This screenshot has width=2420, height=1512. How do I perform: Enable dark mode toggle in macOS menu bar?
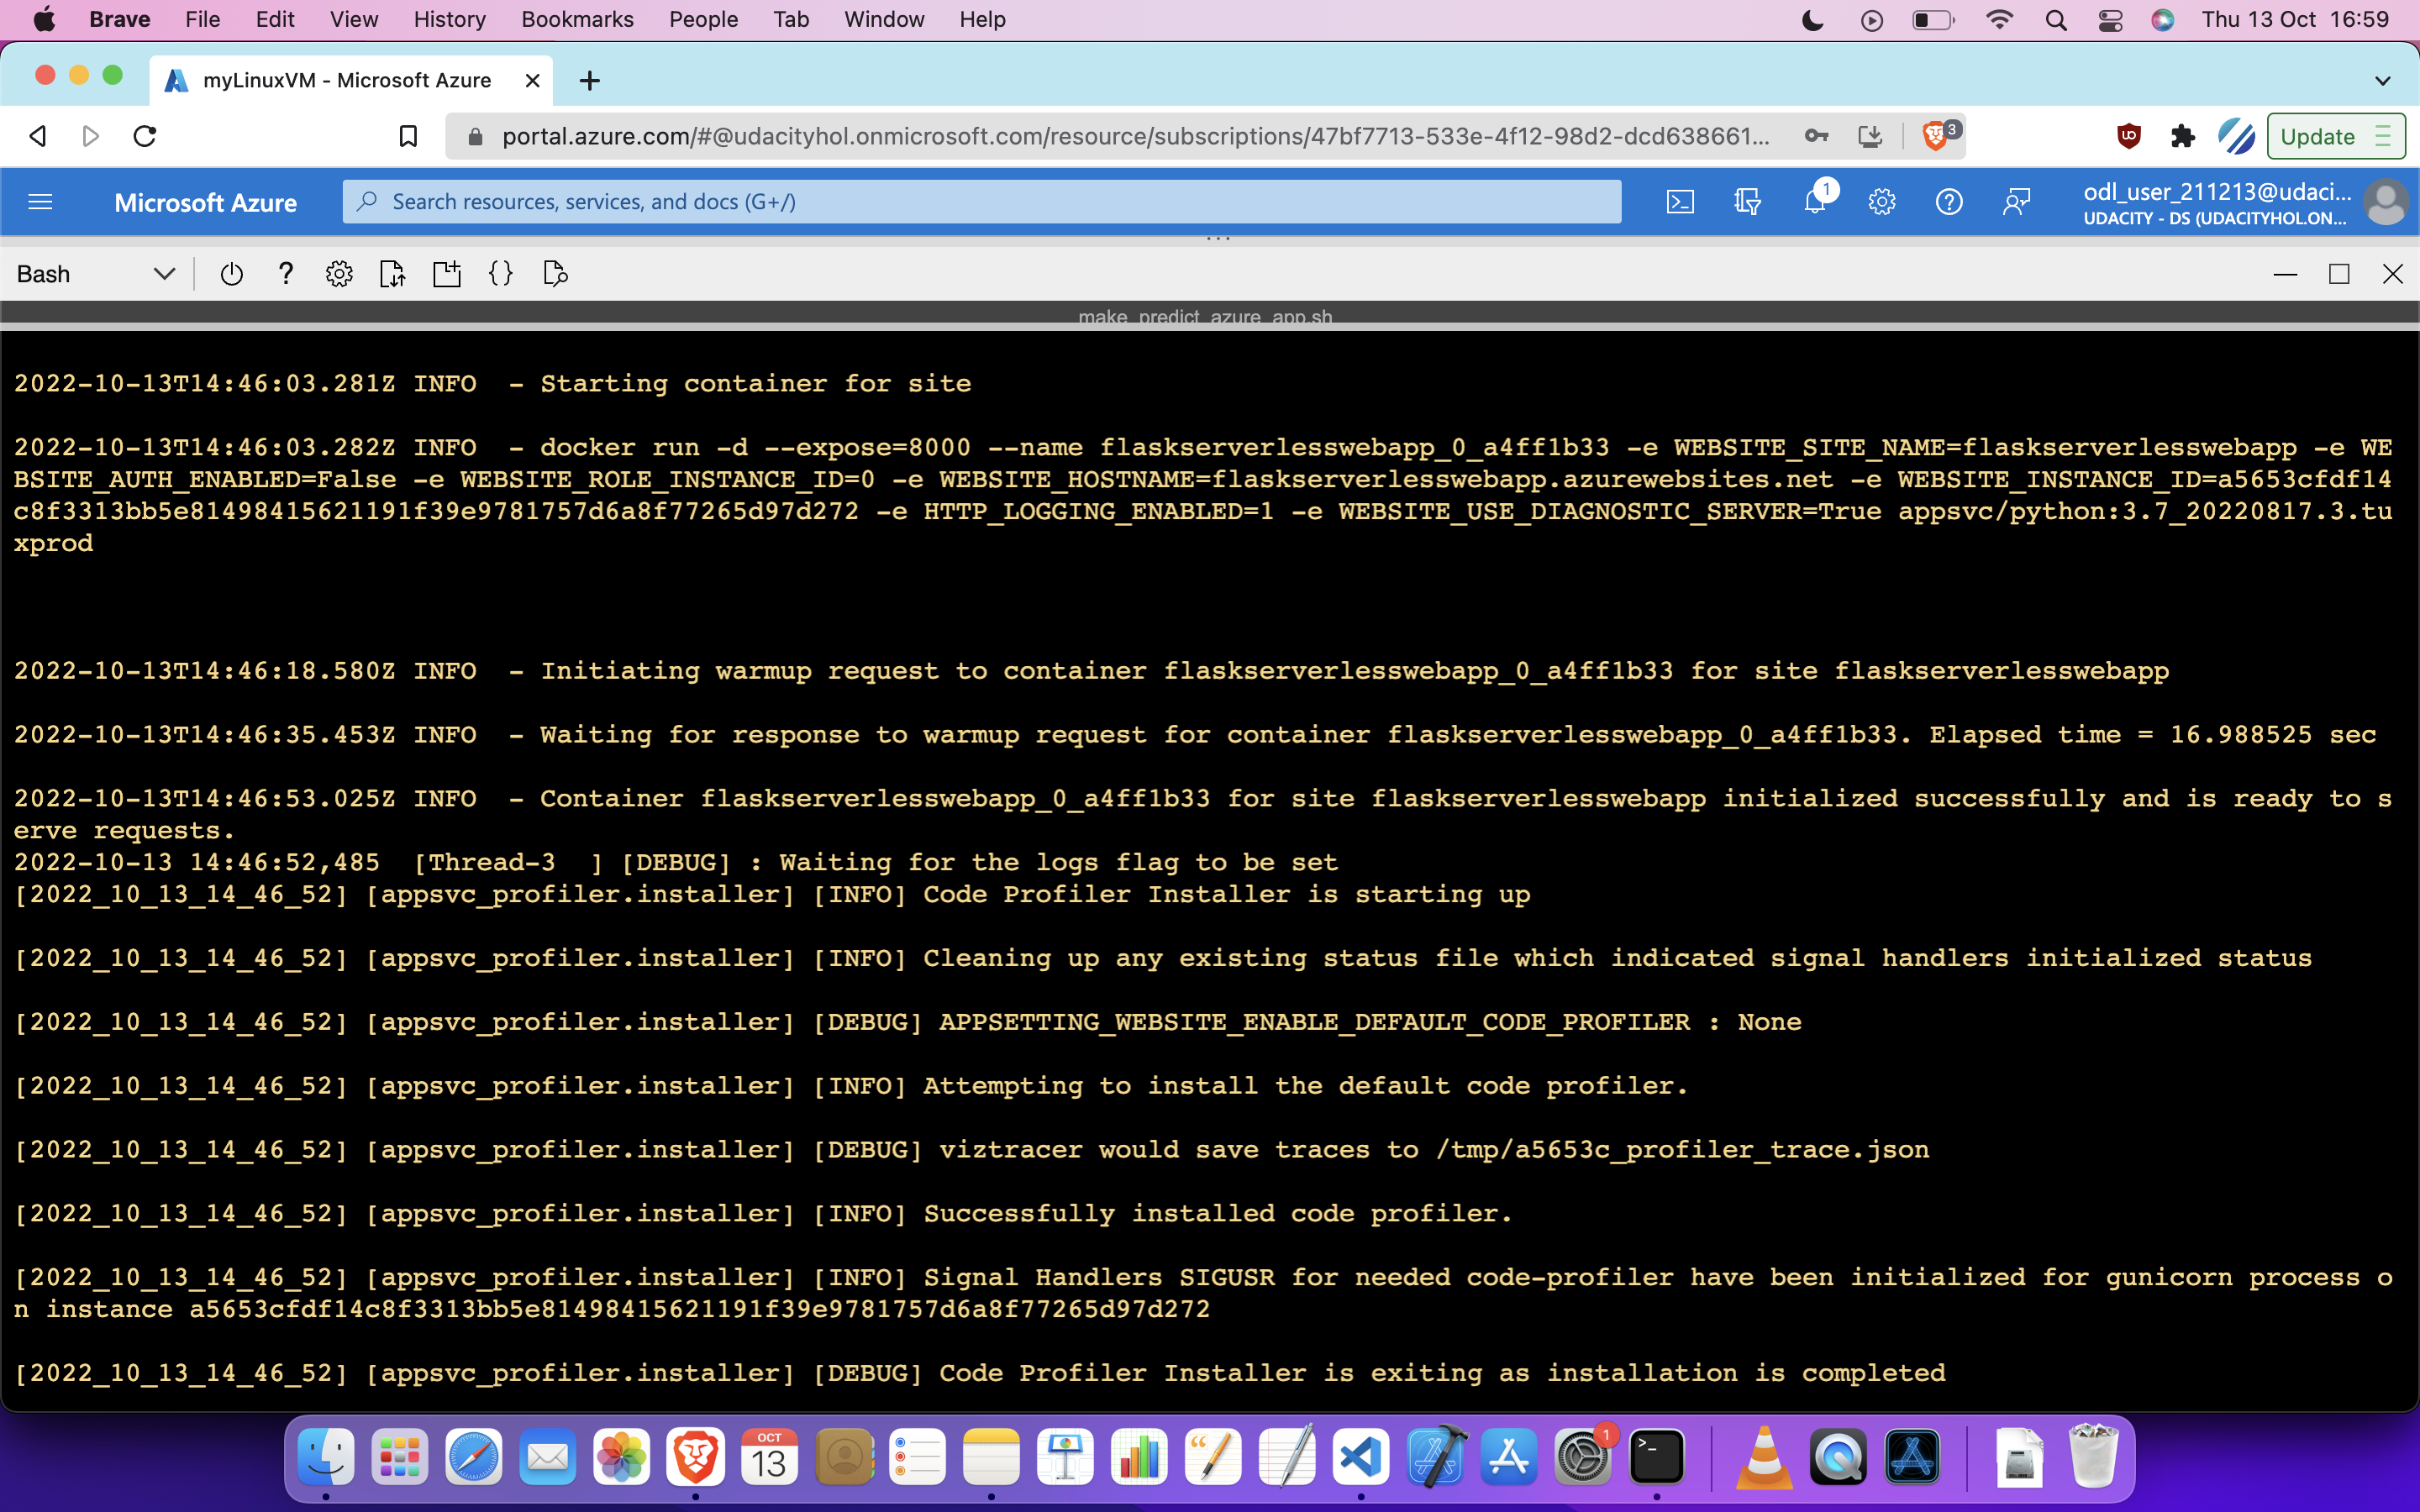coord(1812,19)
